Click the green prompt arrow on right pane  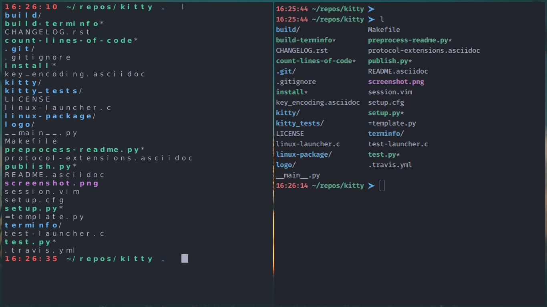[x=372, y=185]
